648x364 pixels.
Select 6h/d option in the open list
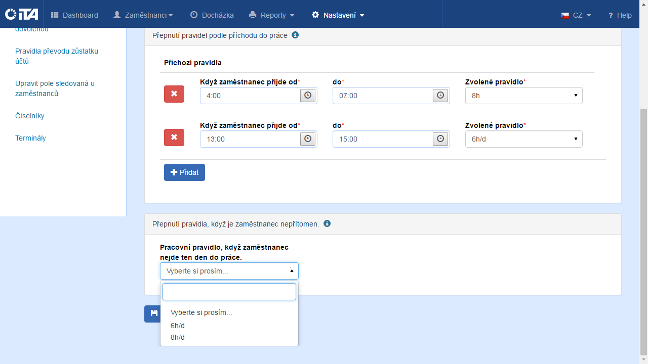point(178,326)
